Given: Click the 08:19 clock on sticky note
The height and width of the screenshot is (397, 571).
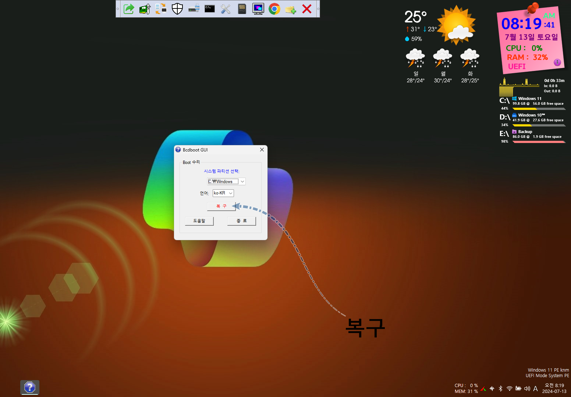Looking at the screenshot, I should click(521, 24).
